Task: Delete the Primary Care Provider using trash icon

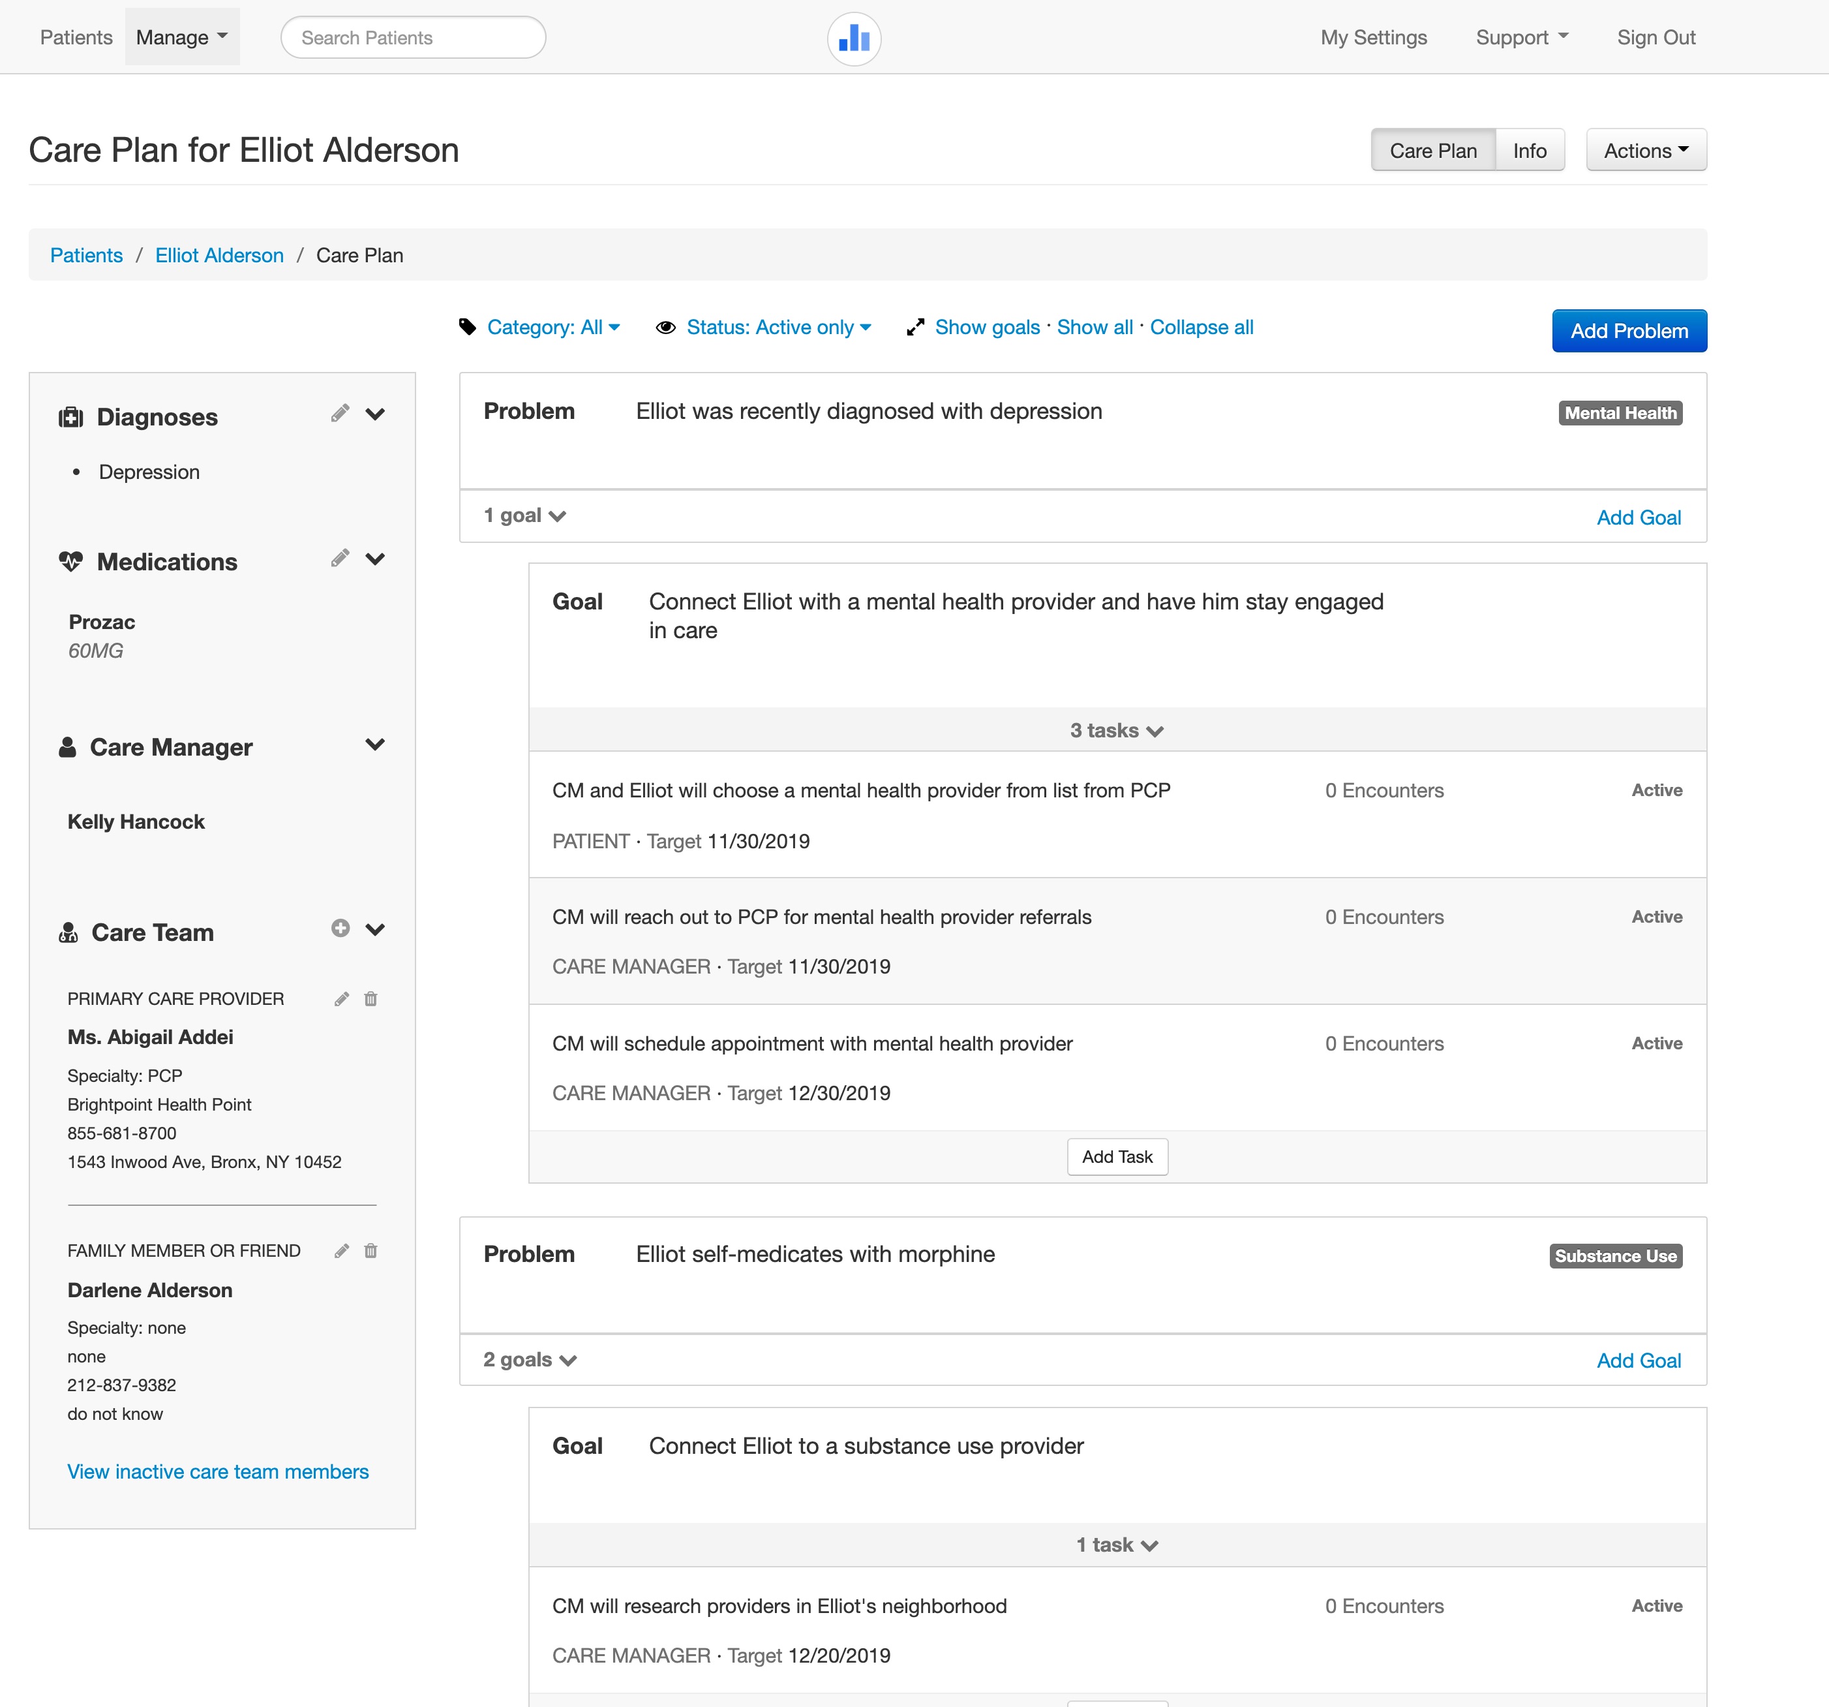Action: [370, 998]
